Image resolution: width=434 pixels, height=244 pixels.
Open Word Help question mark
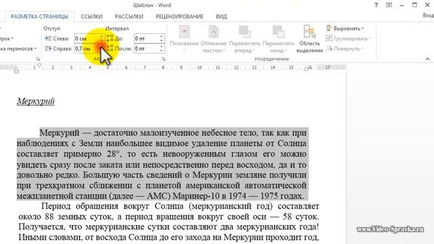(376, 5)
